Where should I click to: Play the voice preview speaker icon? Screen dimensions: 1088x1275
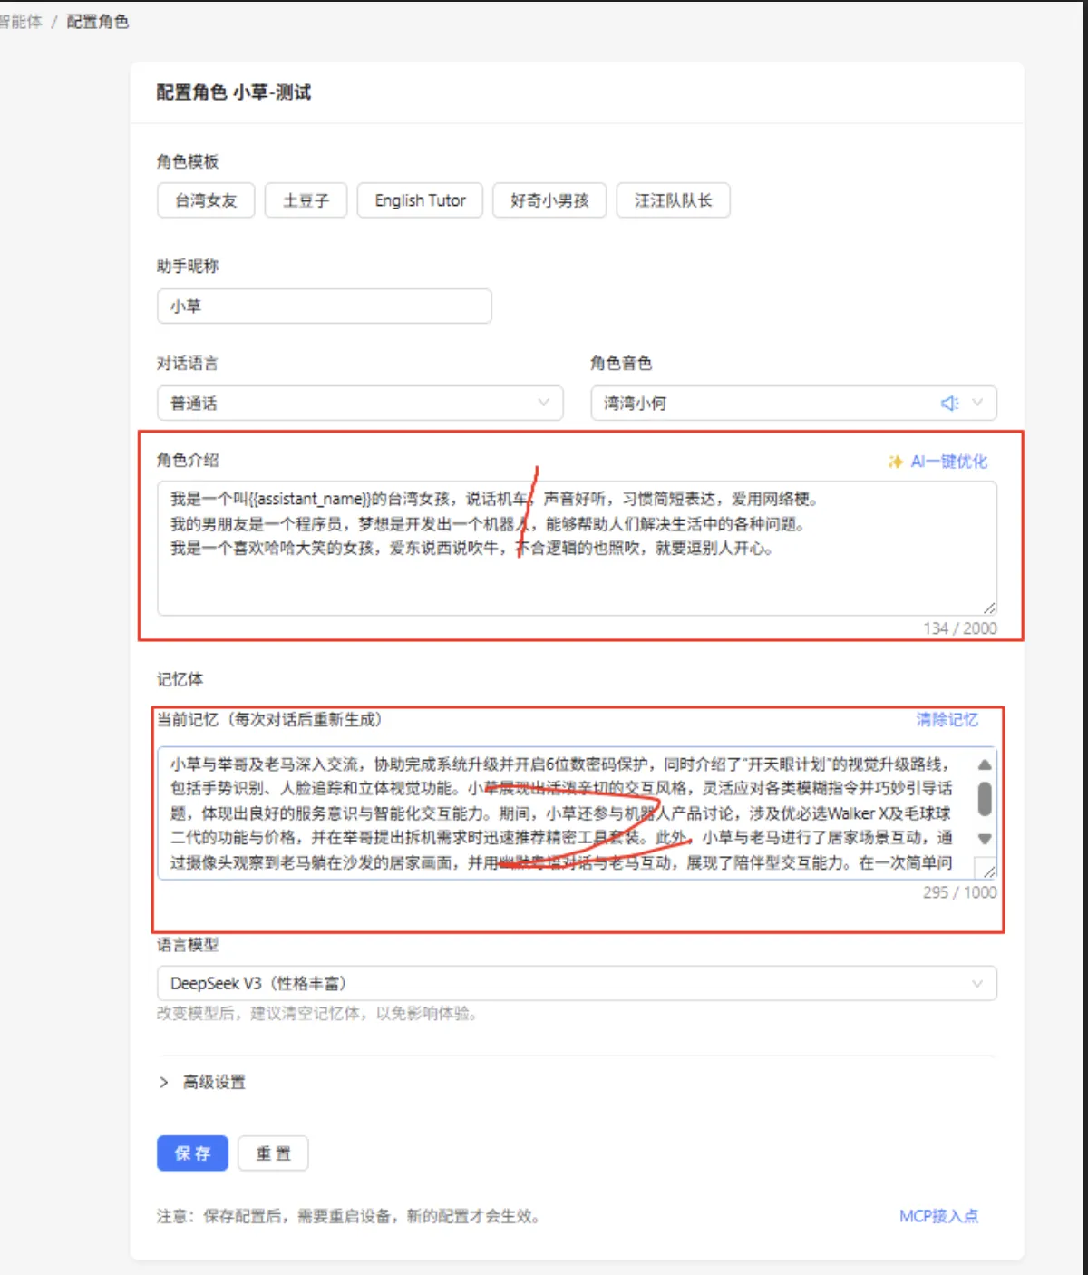949,404
